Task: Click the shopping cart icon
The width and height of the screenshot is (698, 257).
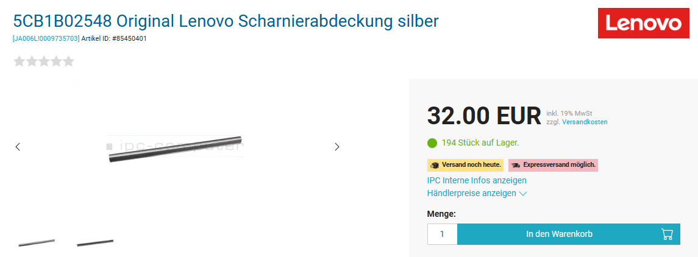Action: tap(667, 234)
